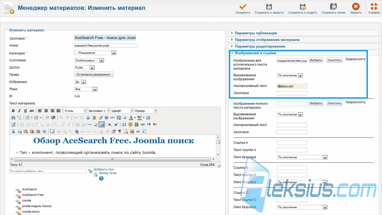Apply strikethrough formatting

tap(32, 111)
